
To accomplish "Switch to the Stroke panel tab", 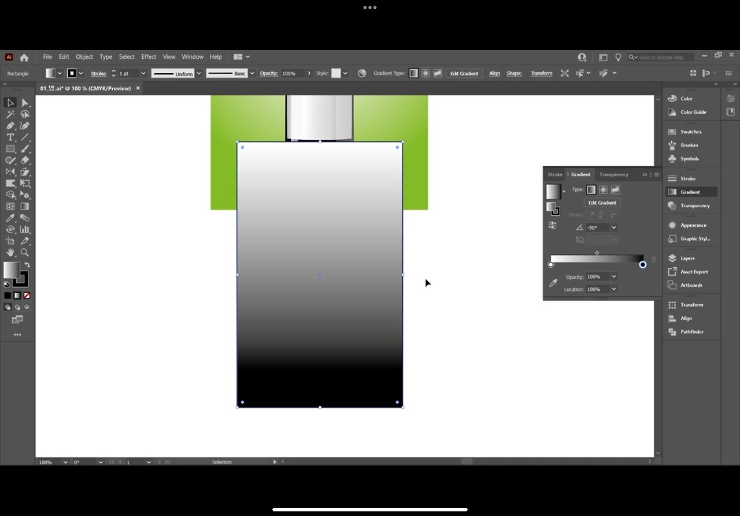I will [555, 174].
